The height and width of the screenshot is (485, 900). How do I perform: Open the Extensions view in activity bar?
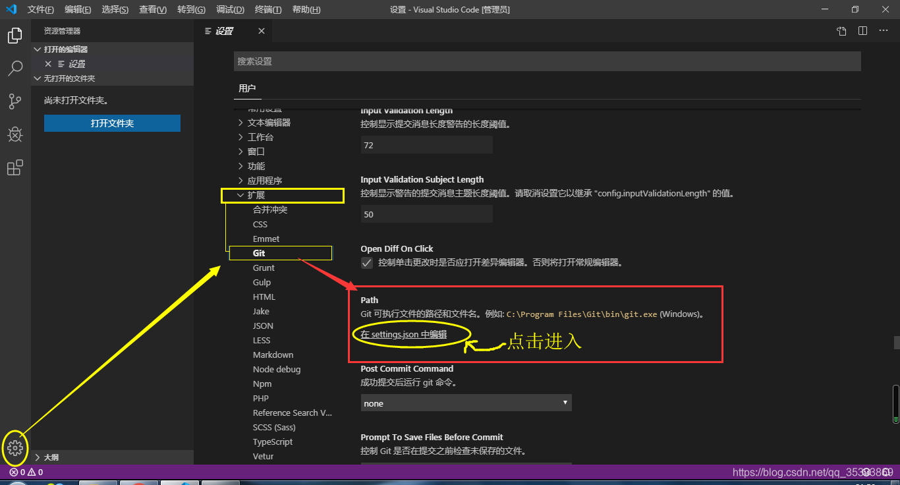pos(14,167)
